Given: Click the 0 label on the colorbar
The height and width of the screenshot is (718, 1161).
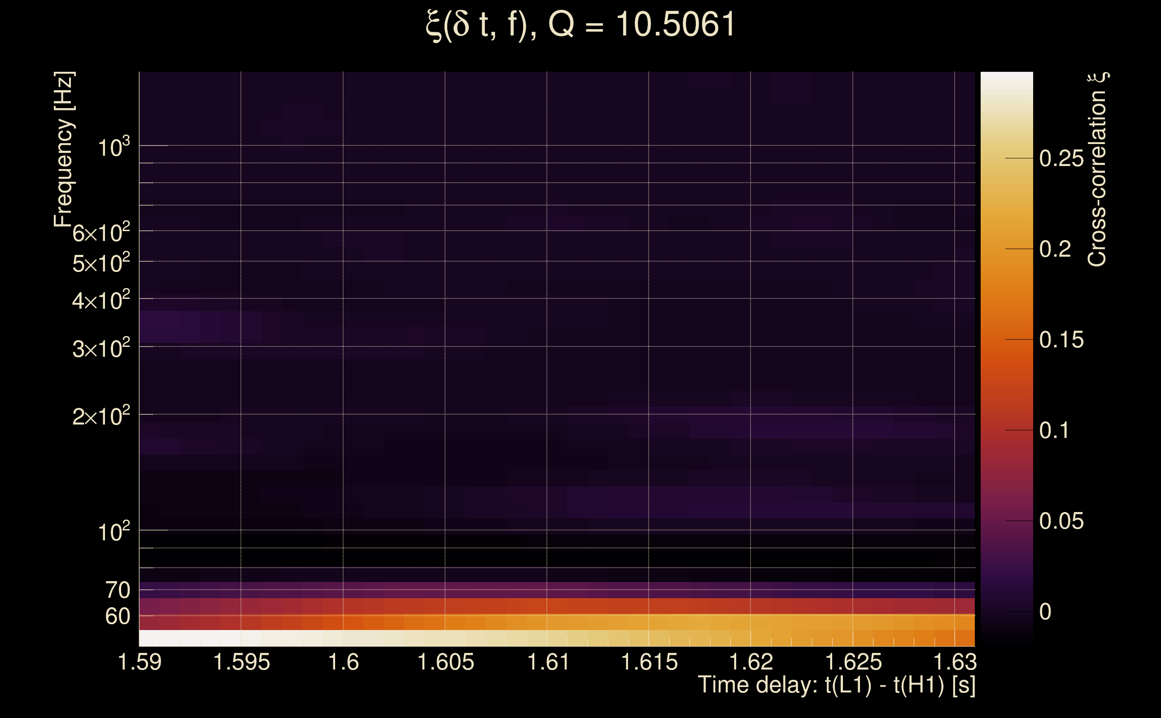Looking at the screenshot, I should (x=1045, y=612).
